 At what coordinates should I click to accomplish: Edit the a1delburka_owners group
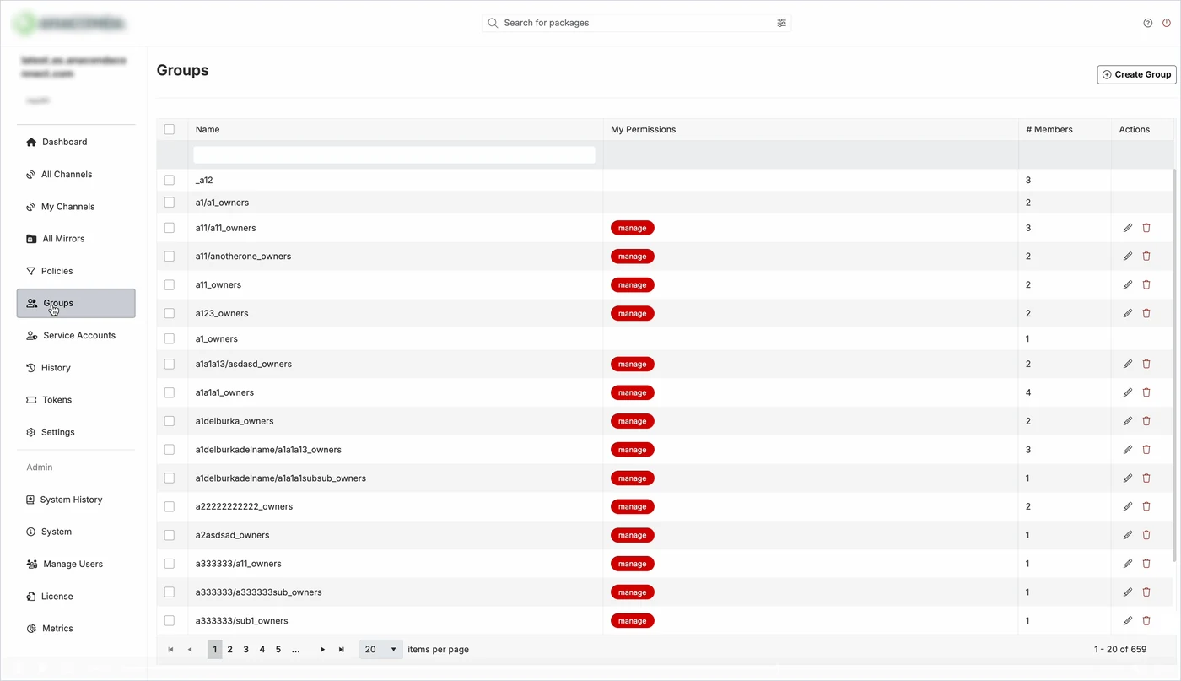click(x=1128, y=421)
